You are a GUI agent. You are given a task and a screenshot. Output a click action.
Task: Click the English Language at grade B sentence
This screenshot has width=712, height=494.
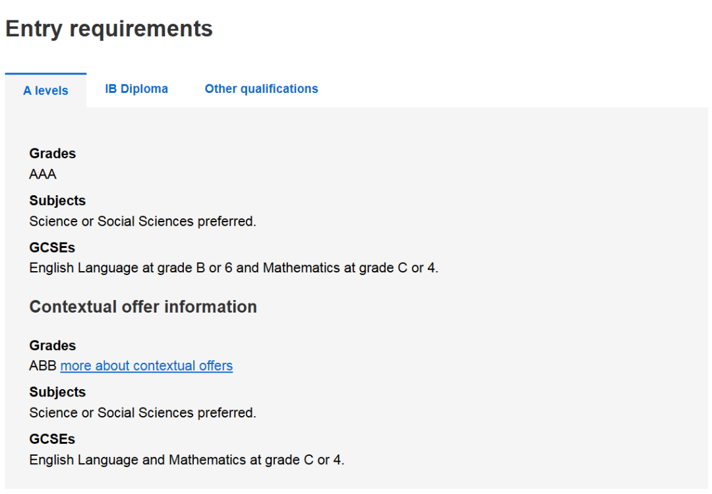(x=234, y=268)
